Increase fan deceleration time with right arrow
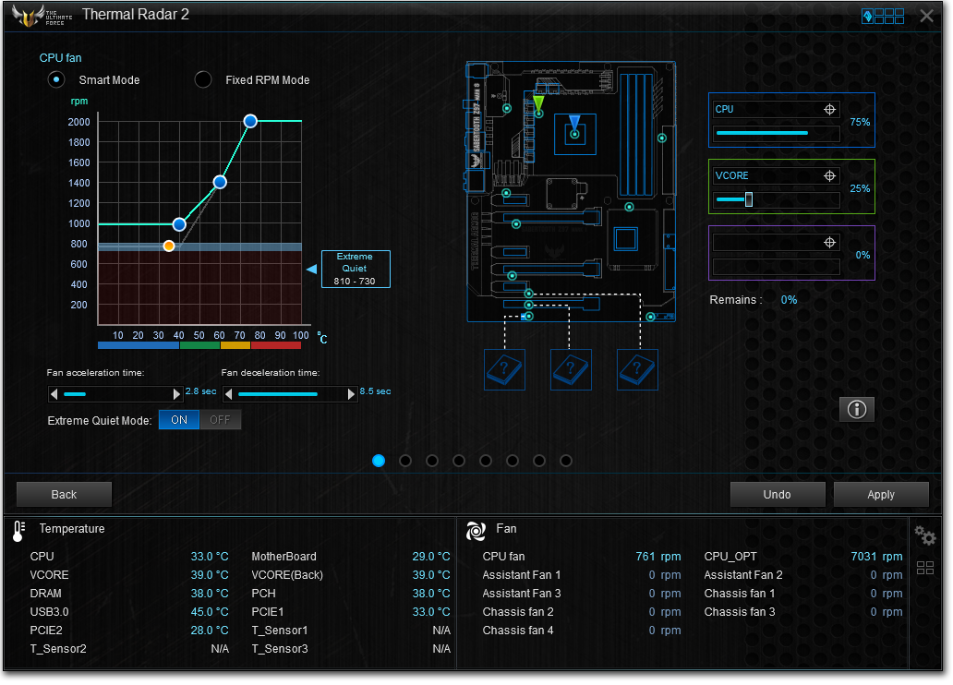953x685 pixels. [x=351, y=394]
